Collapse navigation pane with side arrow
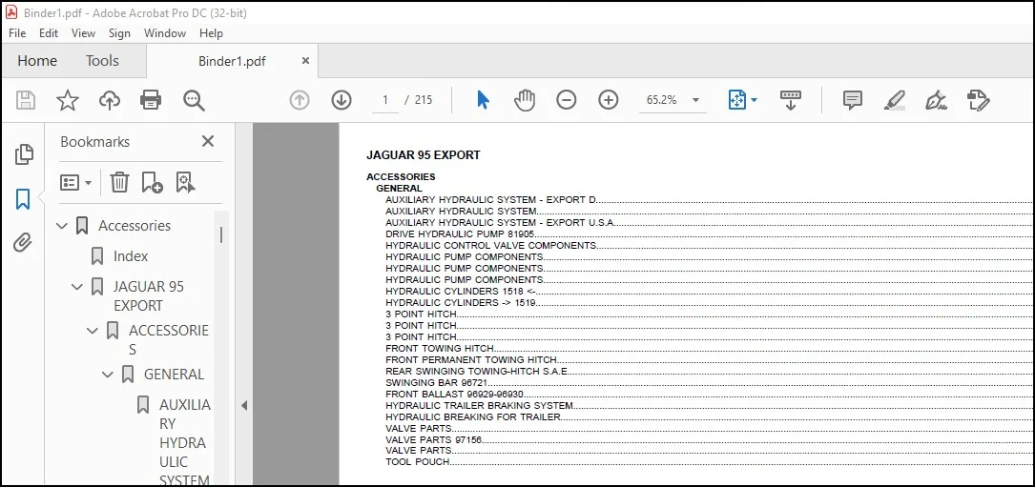Image resolution: width=1035 pixels, height=487 pixels. click(x=243, y=406)
